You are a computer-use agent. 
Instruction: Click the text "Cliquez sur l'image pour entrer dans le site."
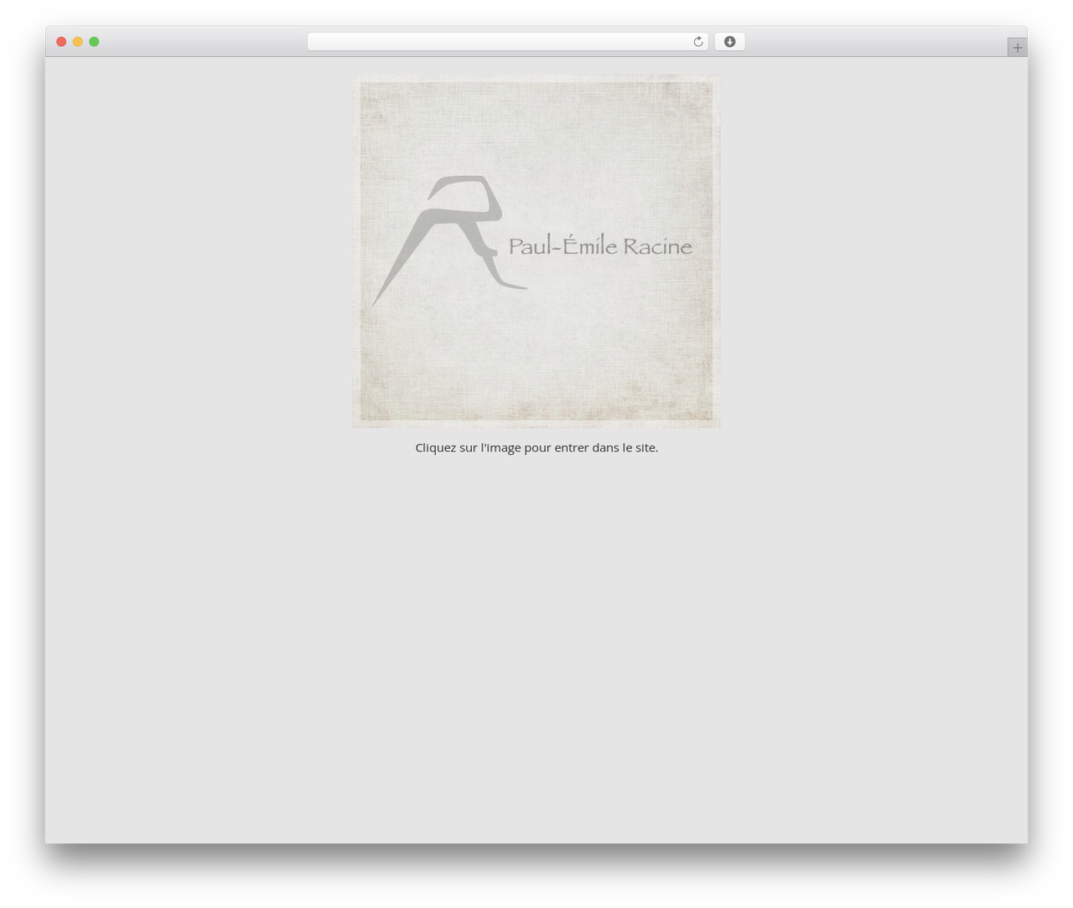[x=536, y=447]
